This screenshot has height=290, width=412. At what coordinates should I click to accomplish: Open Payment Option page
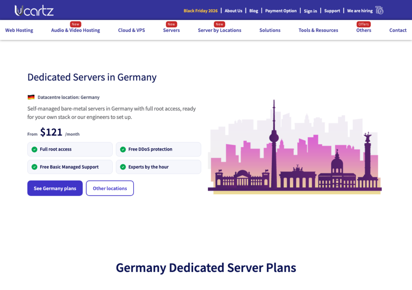(x=280, y=11)
